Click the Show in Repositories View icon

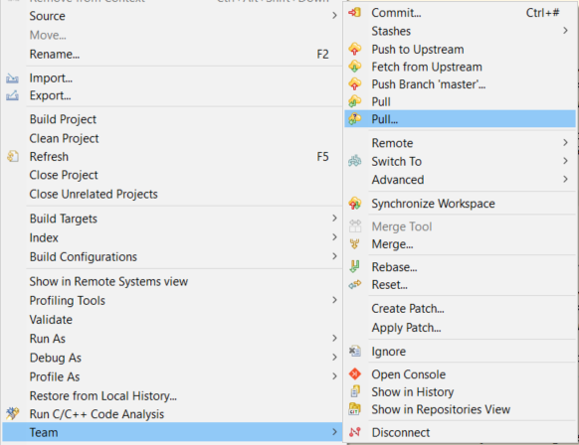click(x=354, y=409)
